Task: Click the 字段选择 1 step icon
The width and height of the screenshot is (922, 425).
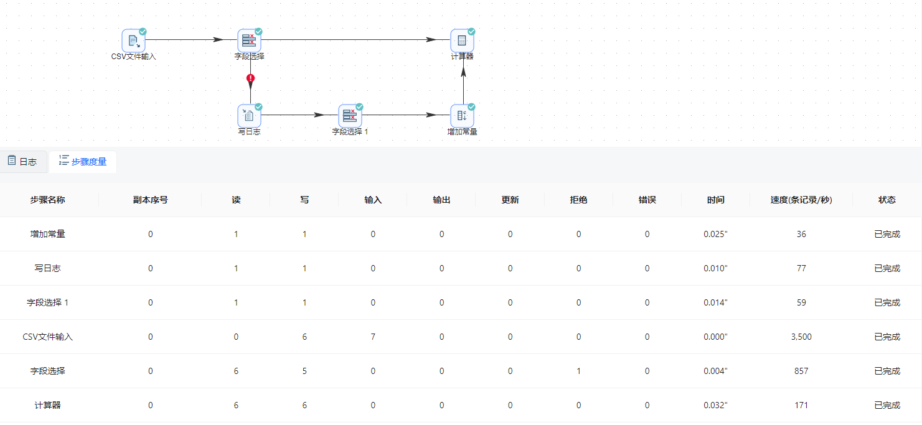Action: 350,116
